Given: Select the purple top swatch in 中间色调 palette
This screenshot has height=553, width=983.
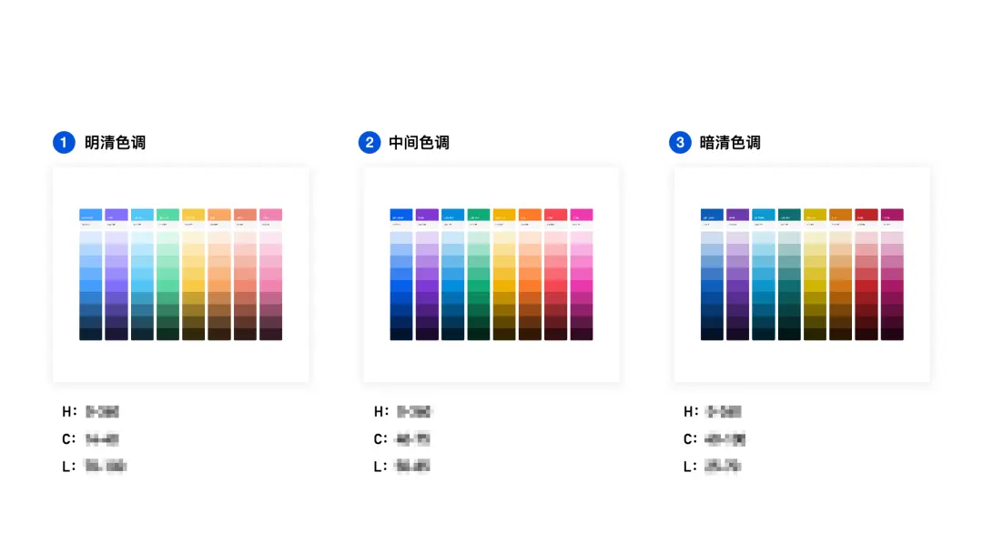Looking at the screenshot, I should click(x=427, y=215).
